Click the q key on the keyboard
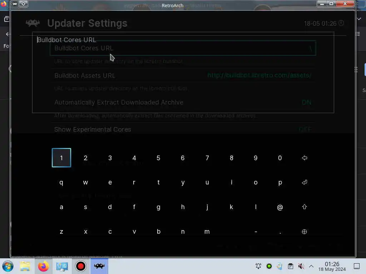The height and width of the screenshot is (274, 366). [61, 182]
